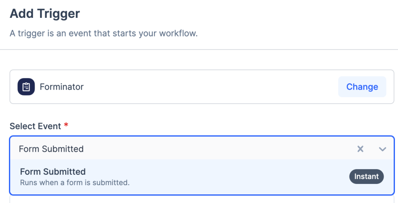Click the Add Trigger heading
Viewport: 398px width, 203px height.
[x=45, y=14]
